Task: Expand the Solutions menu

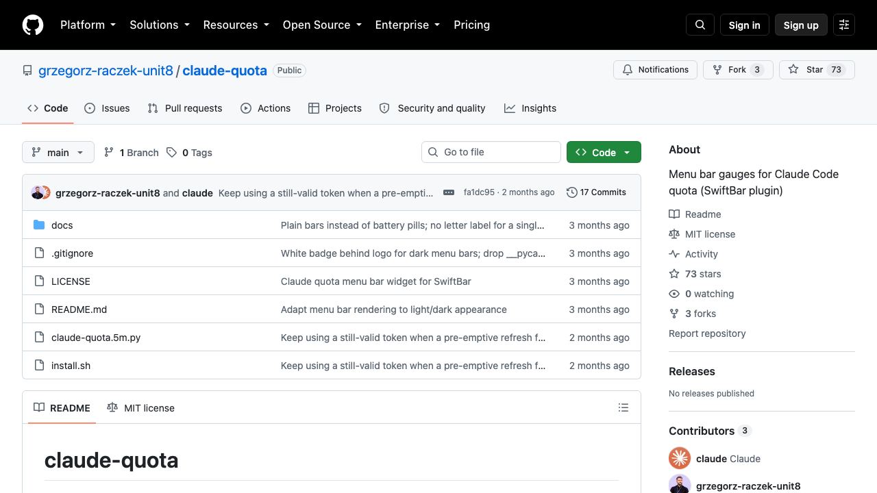Action: (160, 25)
